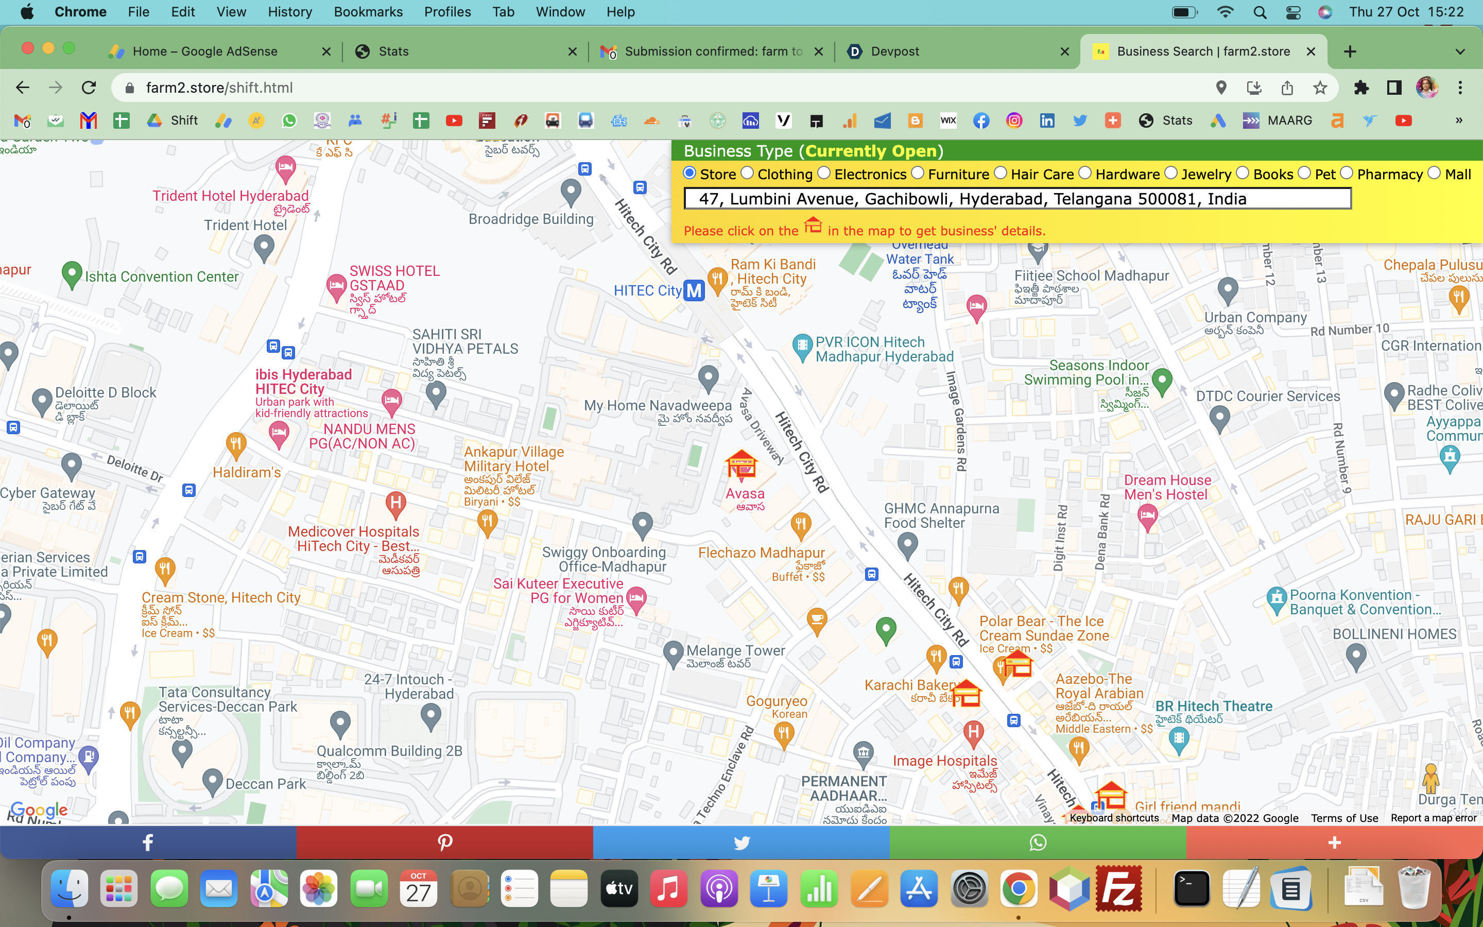Show hidden bookmarks overflow chevron
The width and height of the screenshot is (1483, 927).
pyautogui.click(x=1459, y=121)
